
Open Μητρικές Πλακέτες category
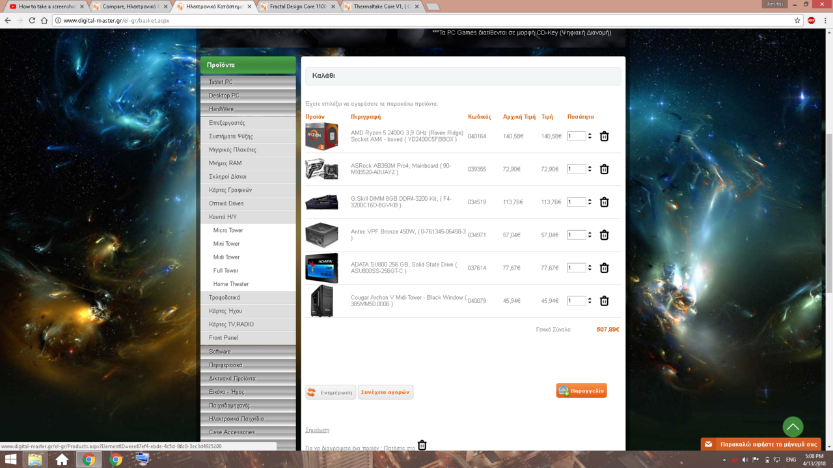248,149
